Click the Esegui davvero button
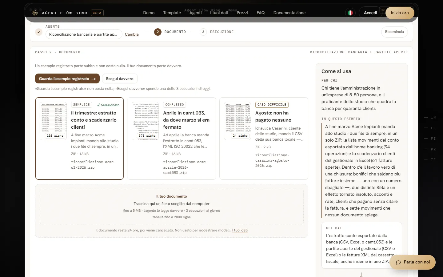The image size is (443, 277). (x=120, y=79)
